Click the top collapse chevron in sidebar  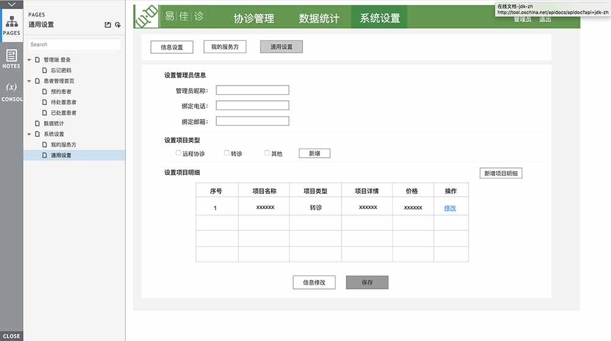click(x=11, y=4)
